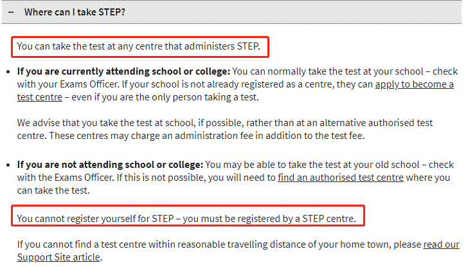Click empty grey area of the accordion header bar
The width and height of the screenshot is (468, 267).
292,12
